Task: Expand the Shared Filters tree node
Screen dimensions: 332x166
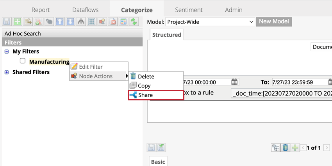Action: point(7,72)
